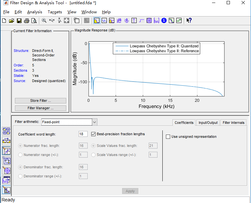Toggle Best-precision fraction lengths checkbox
The image size is (251, 203).
(93, 134)
